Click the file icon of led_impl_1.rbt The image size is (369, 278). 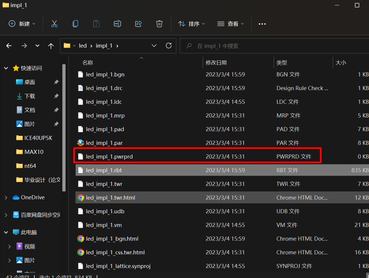80,170
